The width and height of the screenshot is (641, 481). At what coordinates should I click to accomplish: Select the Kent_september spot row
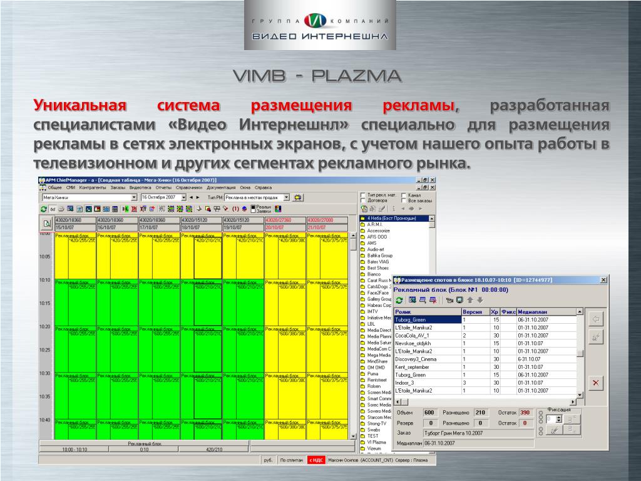click(486, 367)
